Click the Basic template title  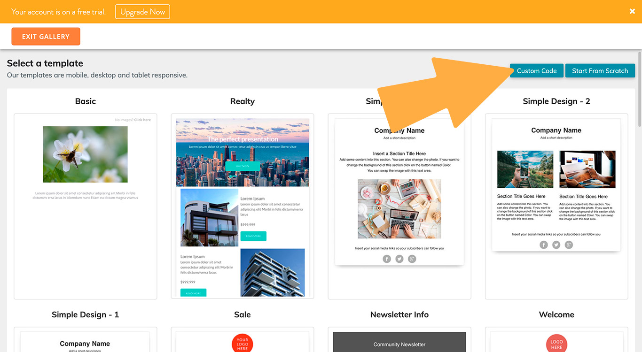(x=86, y=101)
